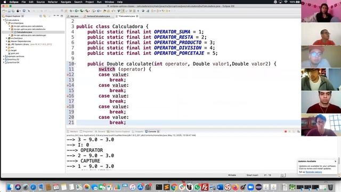Select pom.xml in the project tree
The width and height of the screenshot is (341, 192).
[15, 53]
